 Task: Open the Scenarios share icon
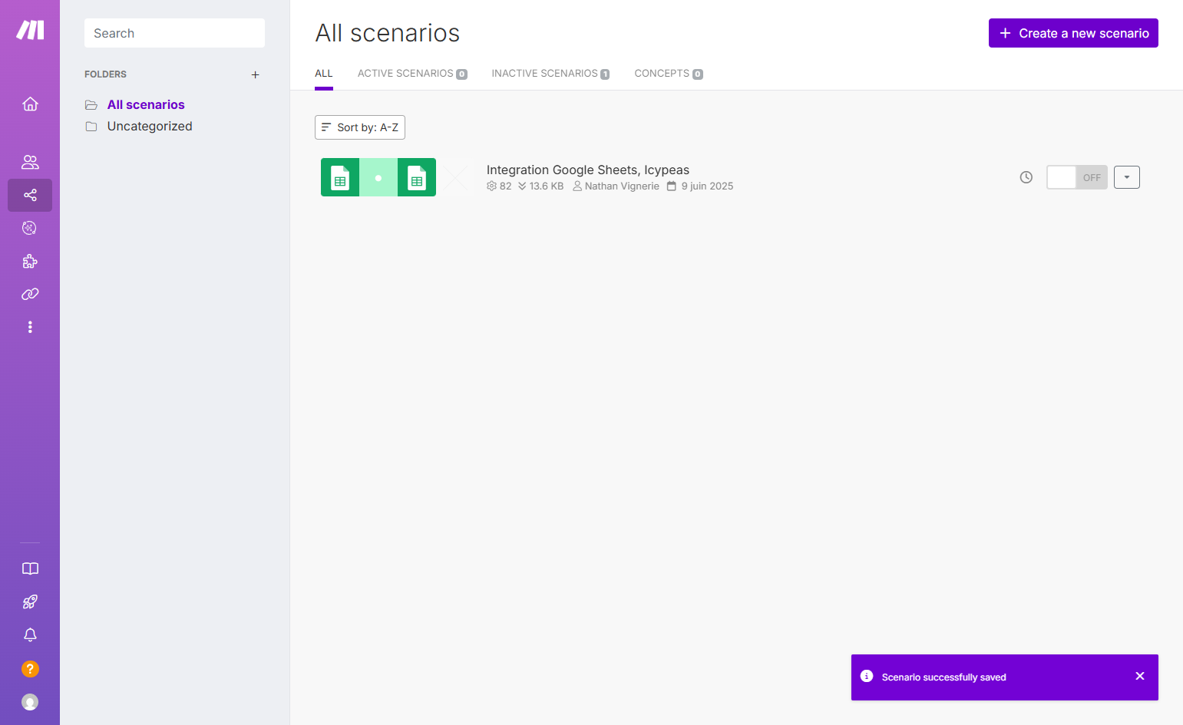[30, 195]
